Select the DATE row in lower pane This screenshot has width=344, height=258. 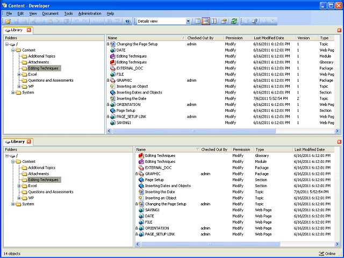(x=235, y=216)
